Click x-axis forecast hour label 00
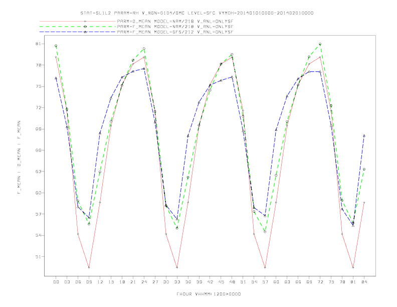The width and height of the screenshot is (397, 307). (56, 282)
